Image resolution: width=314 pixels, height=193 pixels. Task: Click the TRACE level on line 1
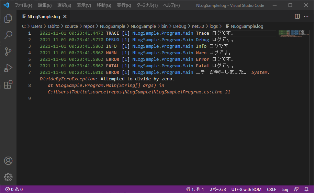pos(113,33)
